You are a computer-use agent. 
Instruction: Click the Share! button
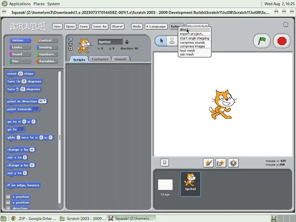click(117, 26)
